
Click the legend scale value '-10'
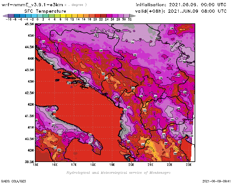point(9,19)
